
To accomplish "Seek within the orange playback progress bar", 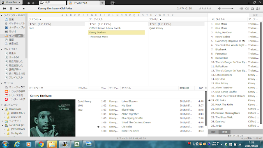I will pyautogui.click(x=70, y=12).
